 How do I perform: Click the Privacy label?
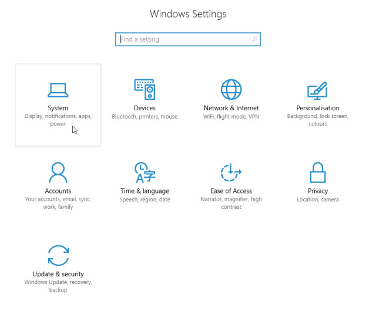point(318,191)
